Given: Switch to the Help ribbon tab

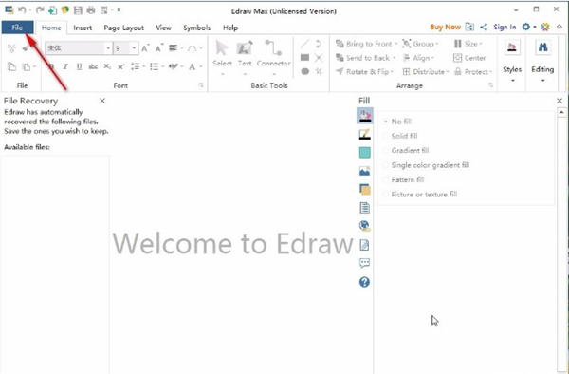Looking at the screenshot, I should click(230, 28).
